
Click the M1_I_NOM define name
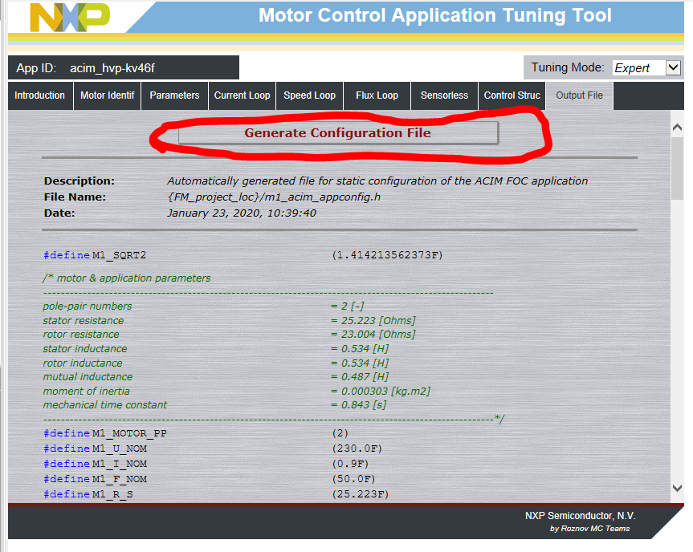click(x=120, y=464)
